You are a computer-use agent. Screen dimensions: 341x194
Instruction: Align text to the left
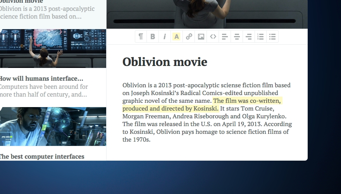[224, 36]
